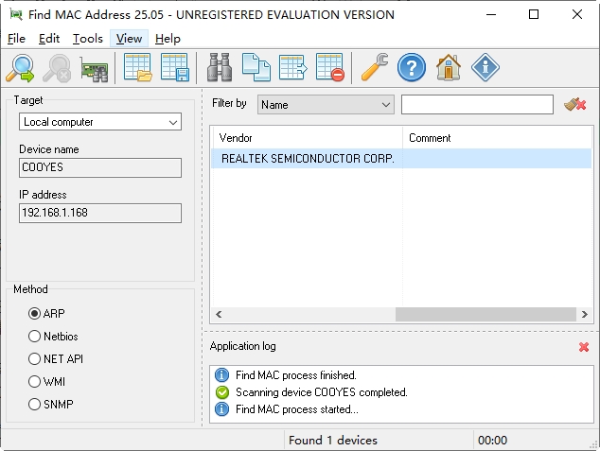Screen dimensions: 600x451
Task: Click the binoculars search icon
Action: click(x=220, y=68)
